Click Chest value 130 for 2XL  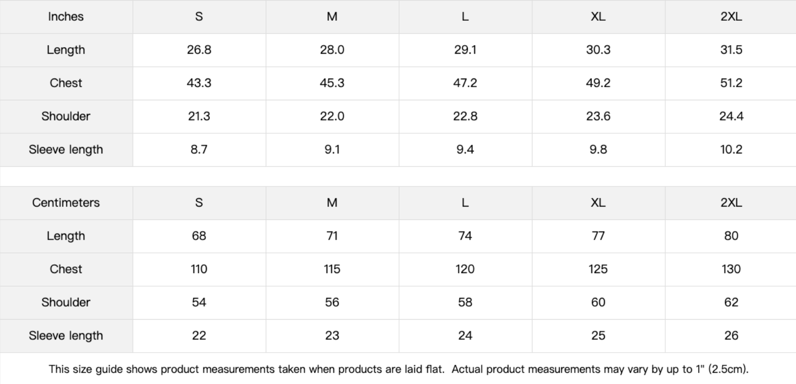point(731,269)
